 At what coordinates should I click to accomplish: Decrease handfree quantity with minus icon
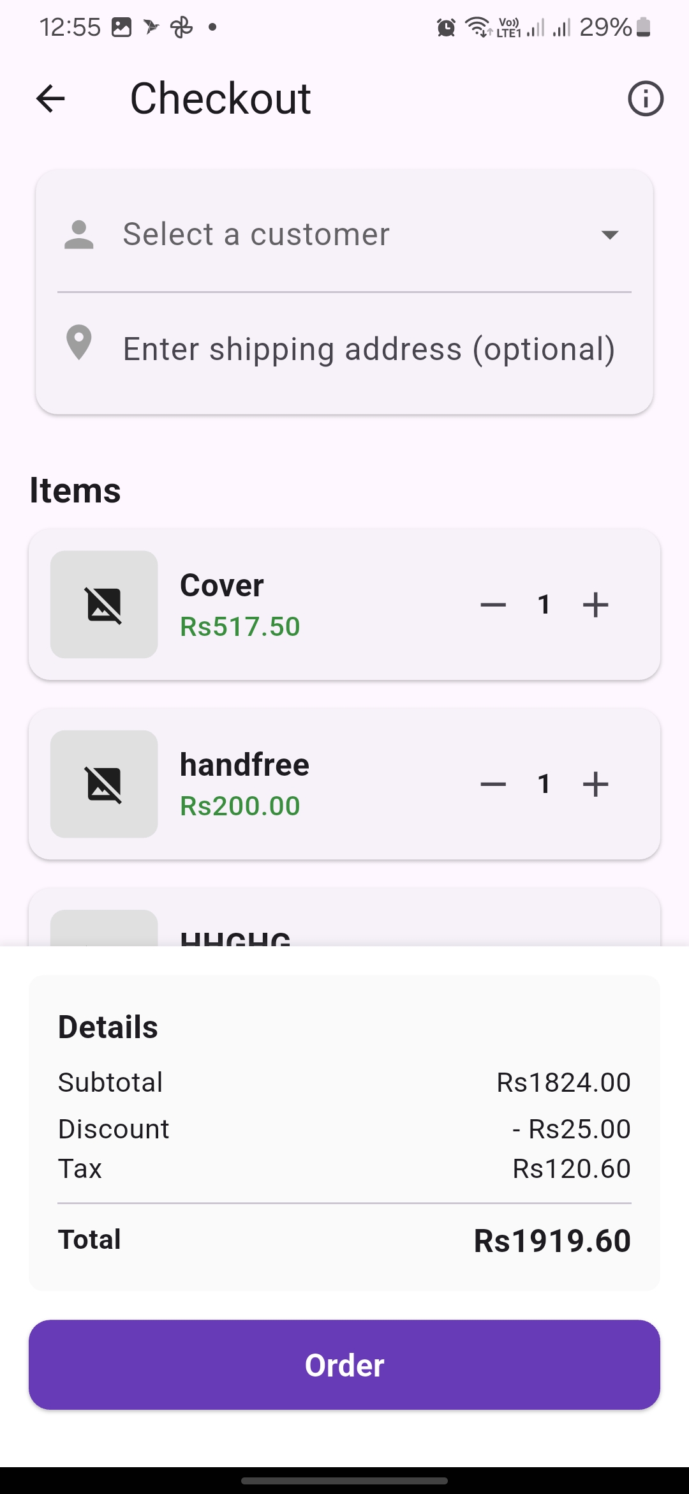pyautogui.click(x=493, y=784)
